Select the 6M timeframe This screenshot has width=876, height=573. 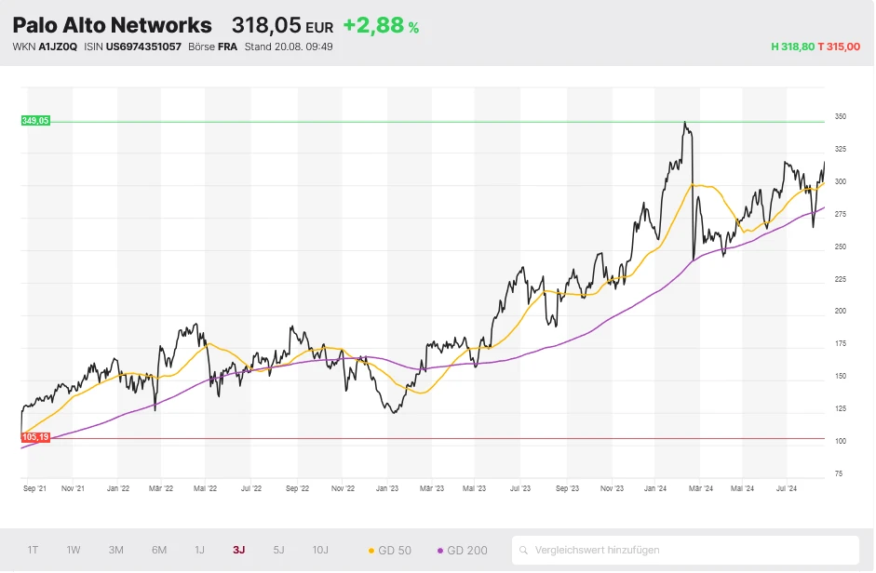tap(158, 551)
